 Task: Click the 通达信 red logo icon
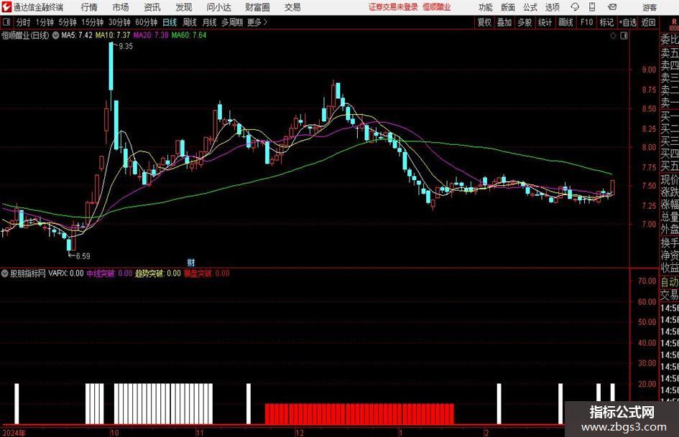[x=6, y=7]
